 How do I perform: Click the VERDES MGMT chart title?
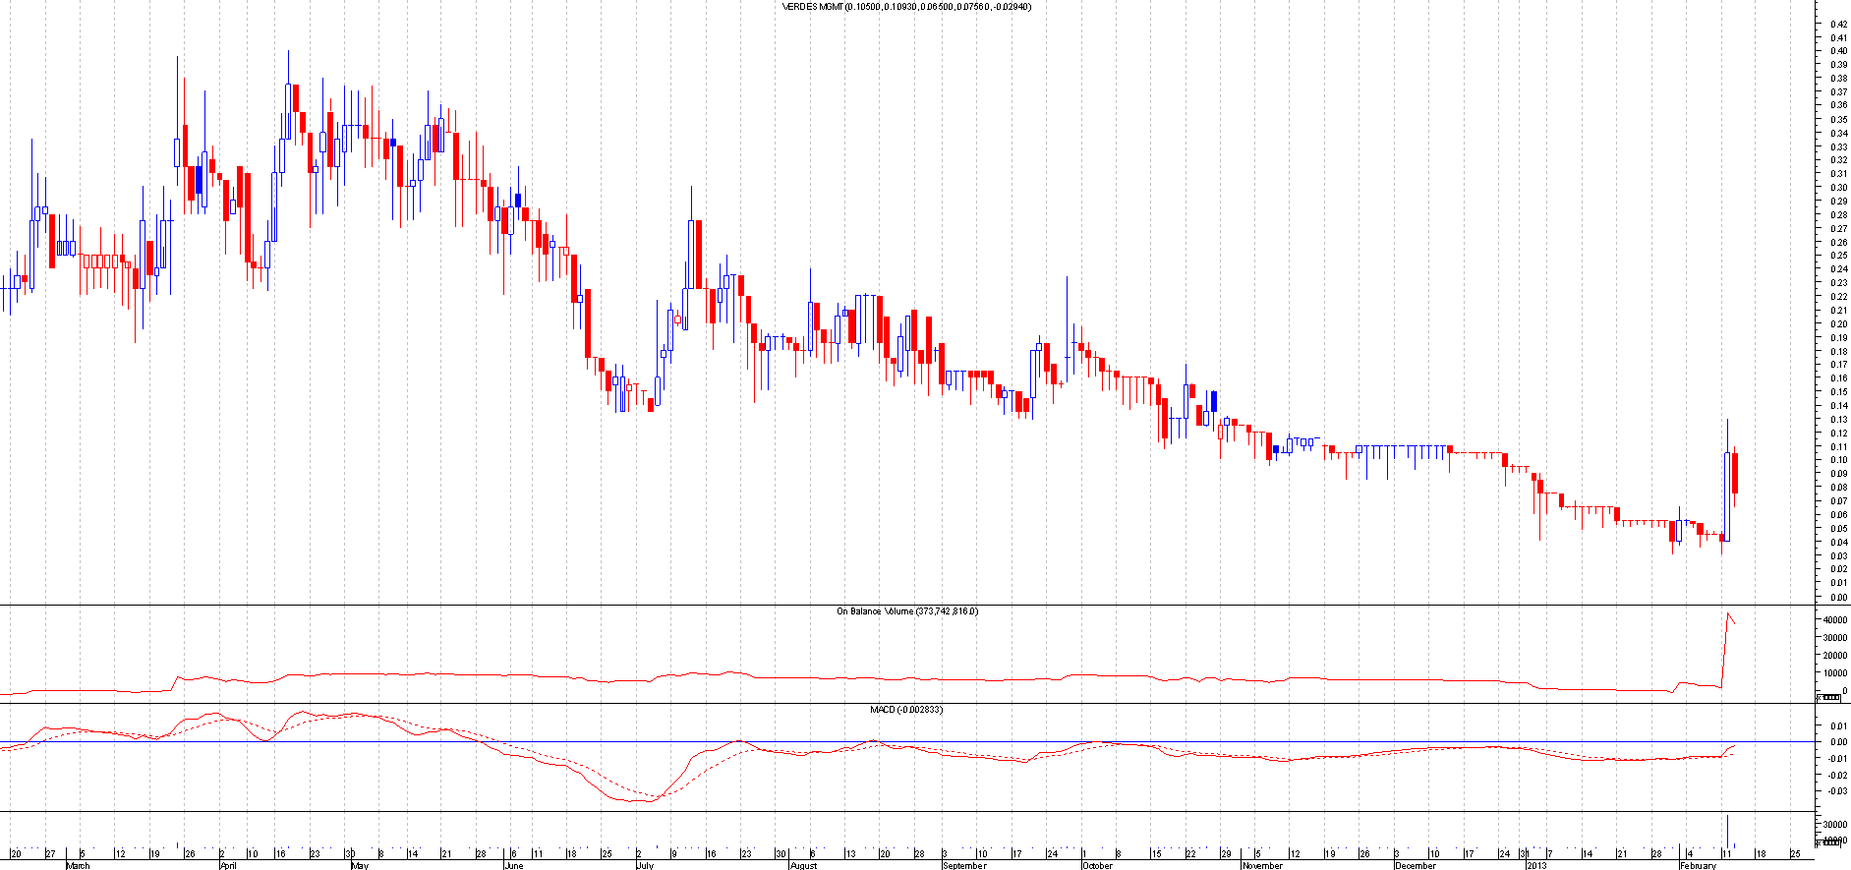click(905, 7)
